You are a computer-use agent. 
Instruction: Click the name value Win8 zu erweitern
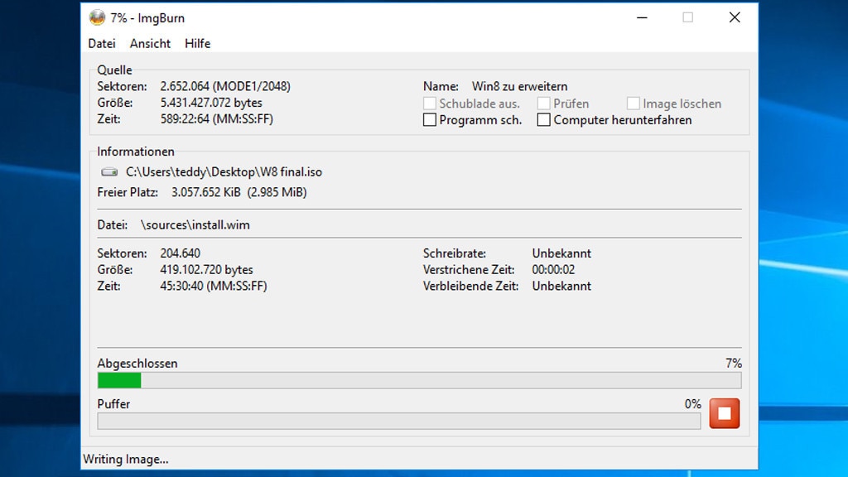pyautogui.click(x=520, y=86)
